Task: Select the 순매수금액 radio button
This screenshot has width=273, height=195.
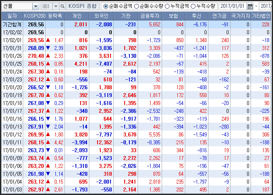Action: pyautogui.click(x=105, y=6)
